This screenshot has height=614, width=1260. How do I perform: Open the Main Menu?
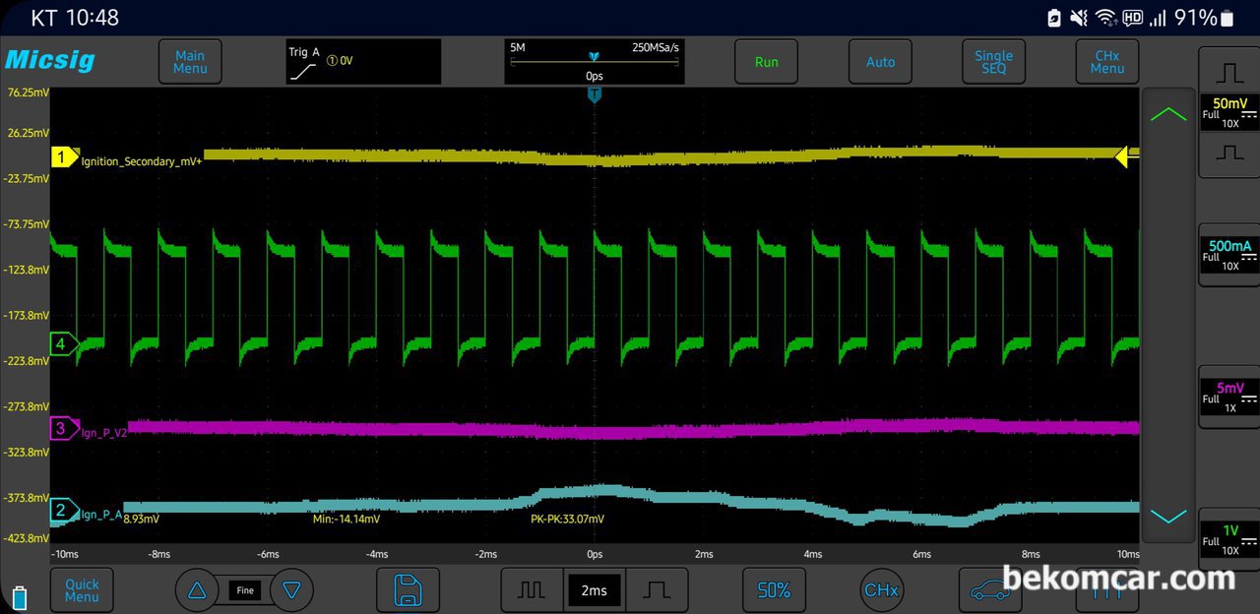coord(190,62)
